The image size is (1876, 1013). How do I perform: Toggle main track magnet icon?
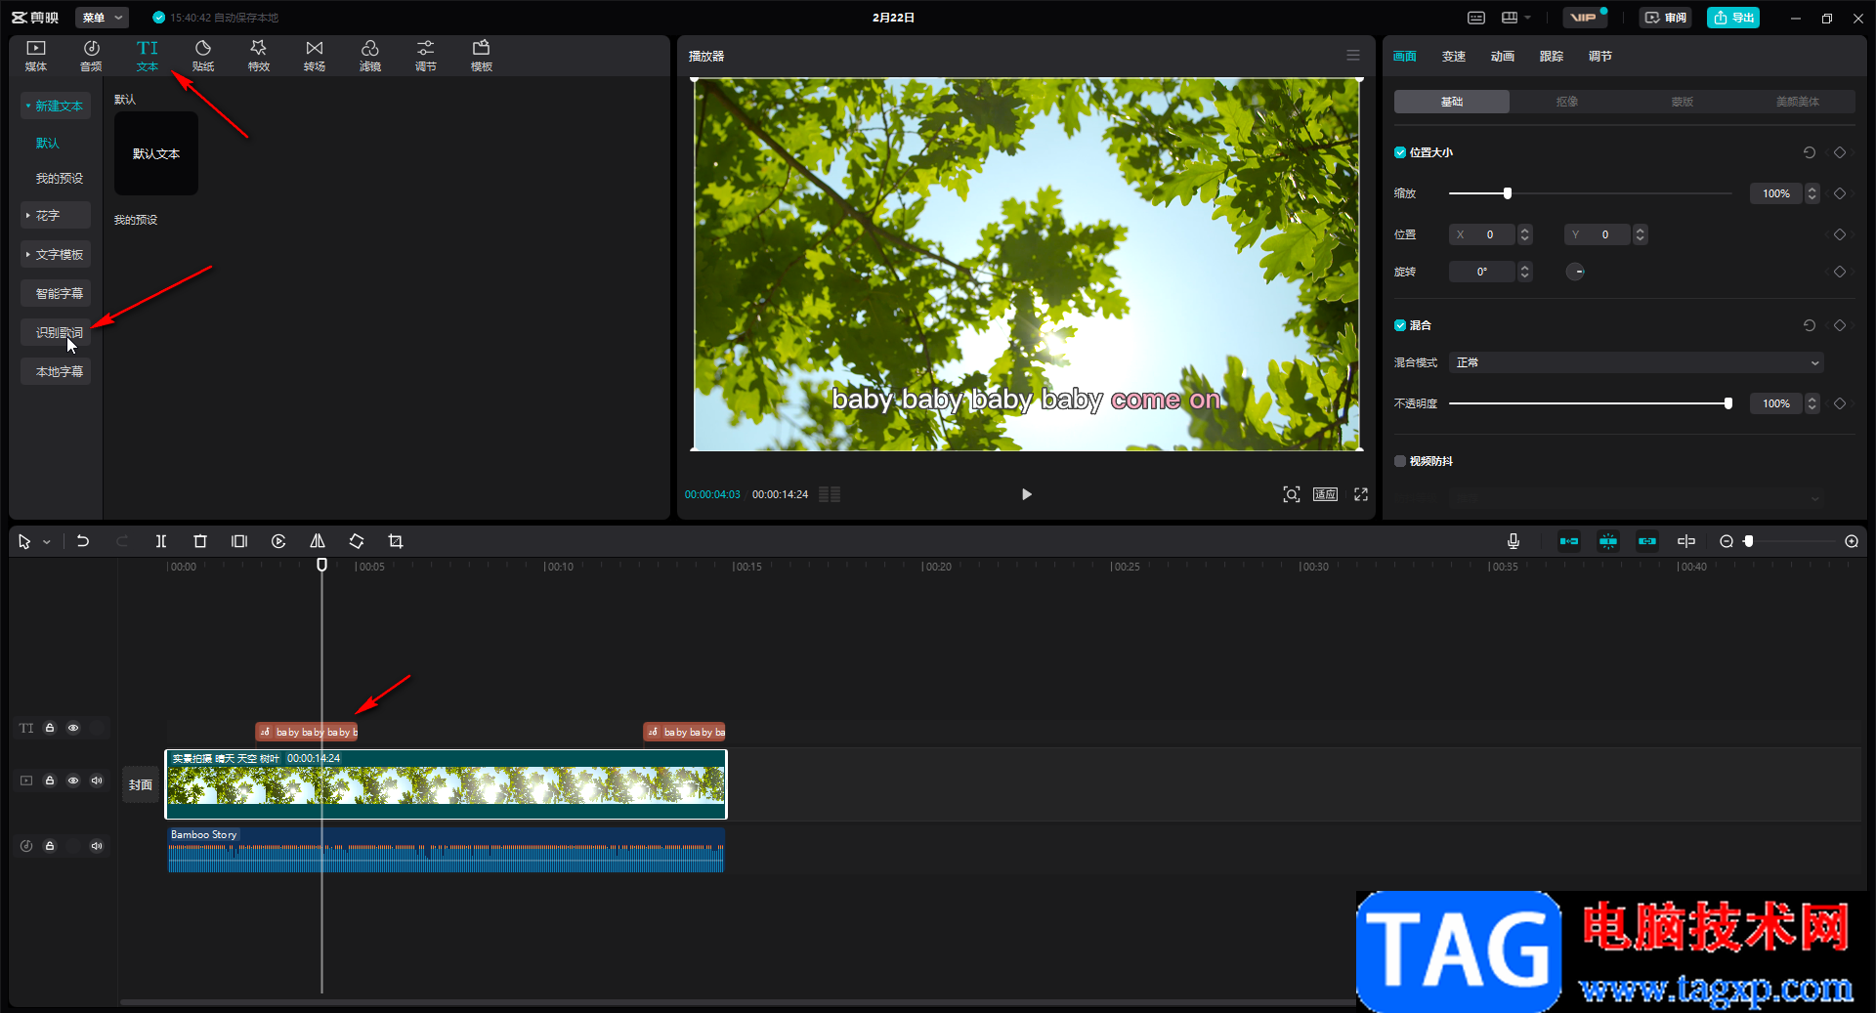click(x=1569, y=541)
